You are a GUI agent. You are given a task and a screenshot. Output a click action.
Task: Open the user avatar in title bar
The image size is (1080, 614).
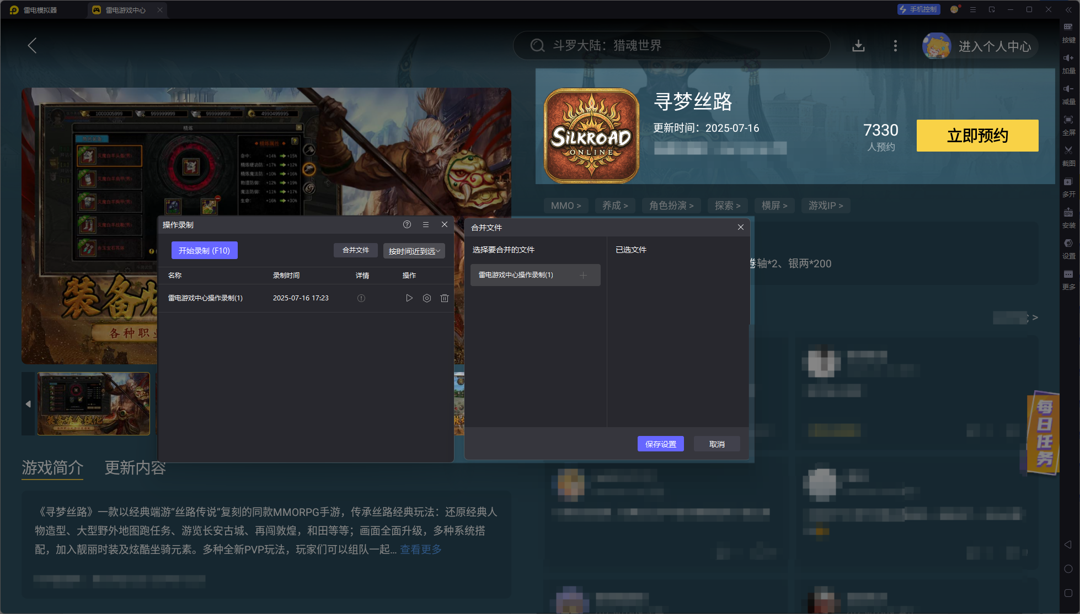[x=954, y=9]
